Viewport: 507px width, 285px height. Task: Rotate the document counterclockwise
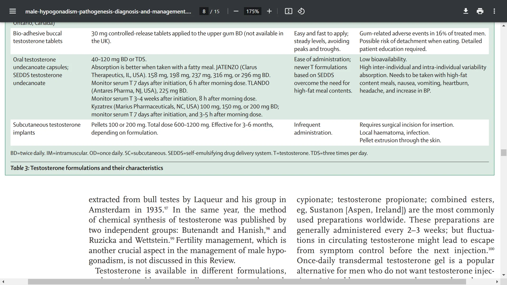point(301,11)
